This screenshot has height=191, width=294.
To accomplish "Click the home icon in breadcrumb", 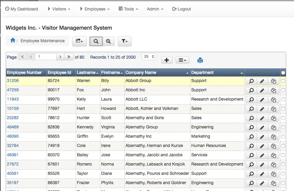I will pyautogui.click(x=13, y=40).
